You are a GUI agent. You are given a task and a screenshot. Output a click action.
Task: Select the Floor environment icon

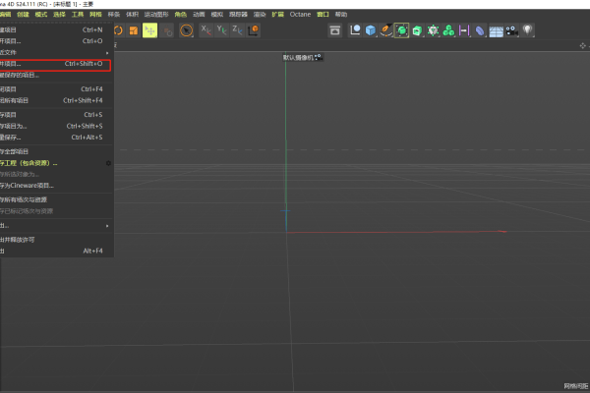point(496,31)
